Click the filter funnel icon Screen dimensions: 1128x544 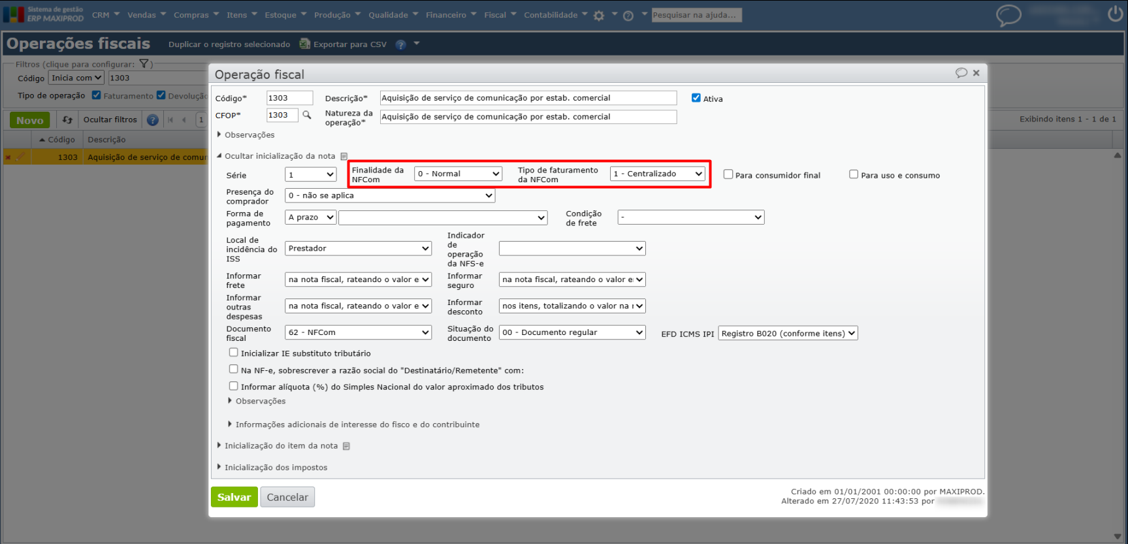[x=144, y=64]
